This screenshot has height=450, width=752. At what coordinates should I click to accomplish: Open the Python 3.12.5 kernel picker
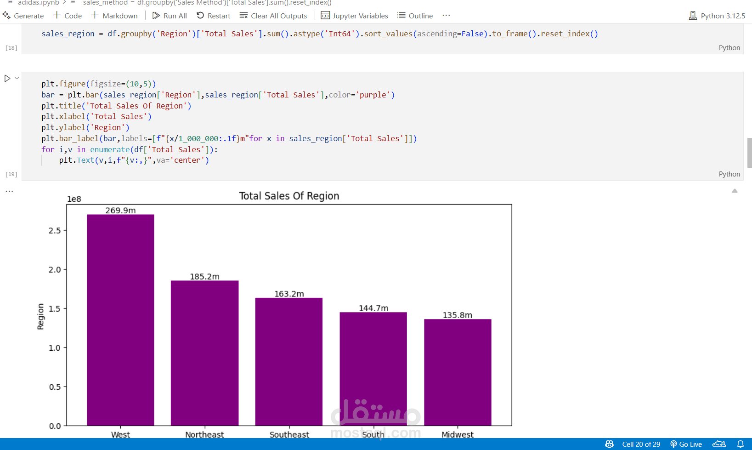tap(717, 16)
